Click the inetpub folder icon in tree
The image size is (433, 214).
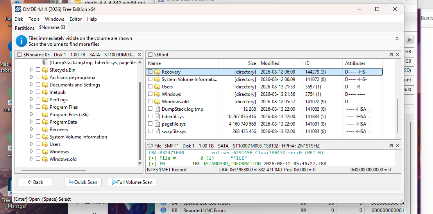click(45, 92)
